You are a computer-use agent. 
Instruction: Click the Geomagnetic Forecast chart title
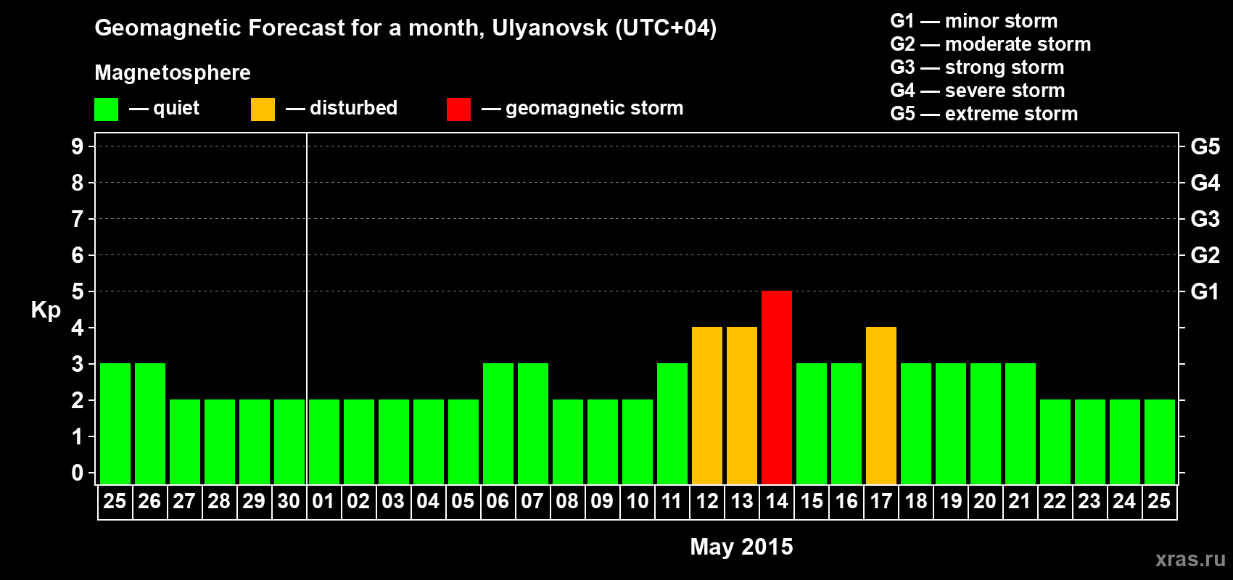click(x=405, y=28)
